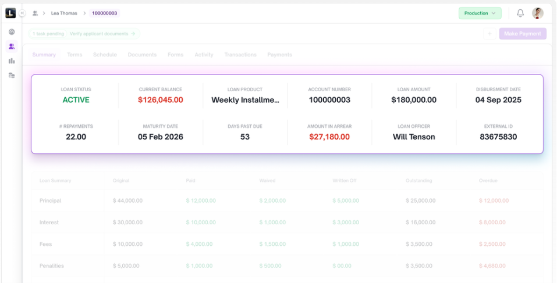This screenshot has height=283, width=557.
Task: Open the Verify applicant documents task
Action: click(x=102, y=34)
